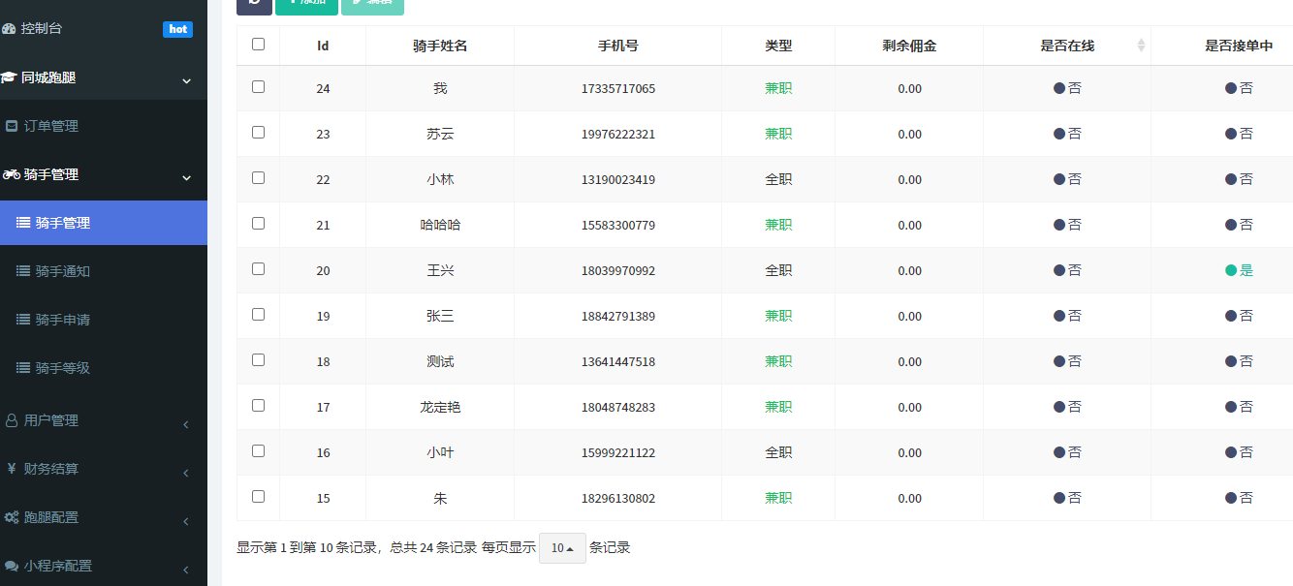The width and height of the screenshot is (1293, 586).
Task: Tick the select-all checkbox in table header
Action: click(258, 44)
